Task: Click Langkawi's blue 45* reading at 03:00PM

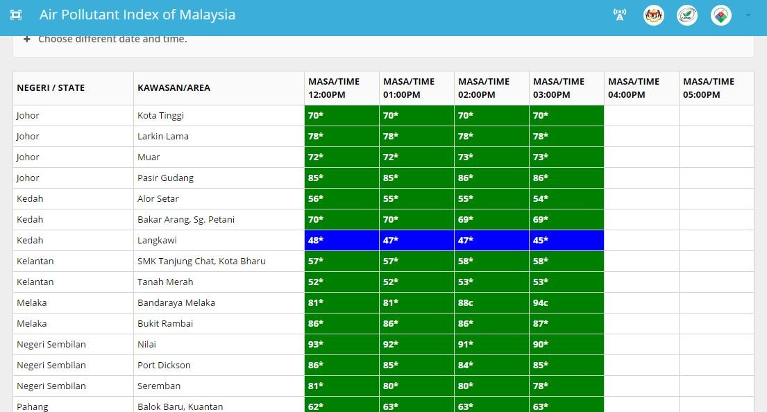Action: (566, 241)
